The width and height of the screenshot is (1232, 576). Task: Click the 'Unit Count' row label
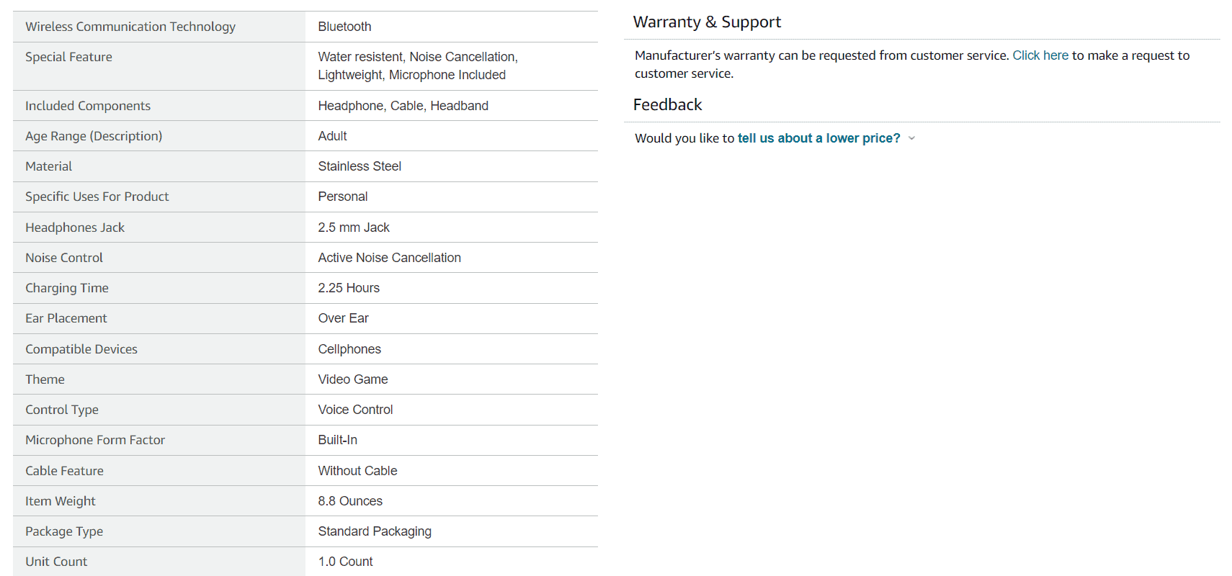tap(56, 562)
